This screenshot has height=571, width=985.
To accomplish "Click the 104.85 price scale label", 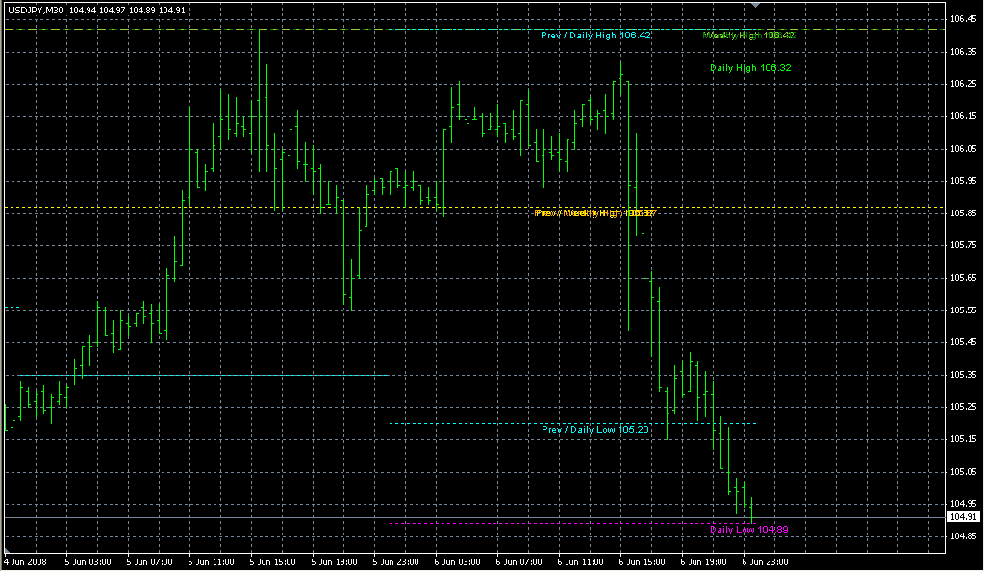I will click(x=964, y=536).
